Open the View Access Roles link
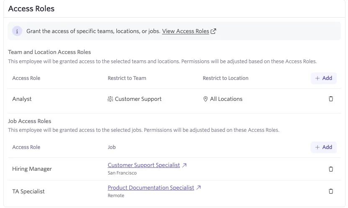Image resolution: width=348 pixels, height=208 pixels. tap(186, 31)
